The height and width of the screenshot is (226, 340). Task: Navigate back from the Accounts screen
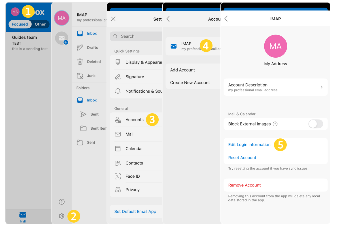tap(167, 19)
